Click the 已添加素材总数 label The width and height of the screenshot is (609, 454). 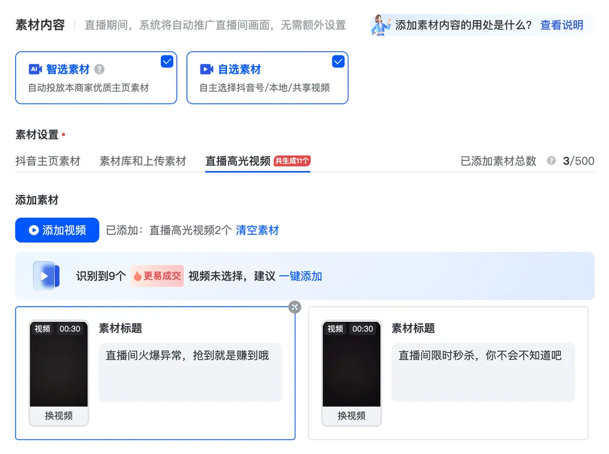click(x=498, y=161)
